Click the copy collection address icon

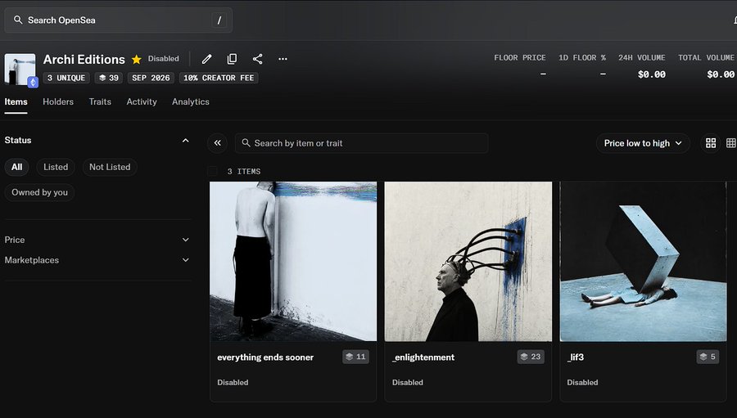point(233,59)
